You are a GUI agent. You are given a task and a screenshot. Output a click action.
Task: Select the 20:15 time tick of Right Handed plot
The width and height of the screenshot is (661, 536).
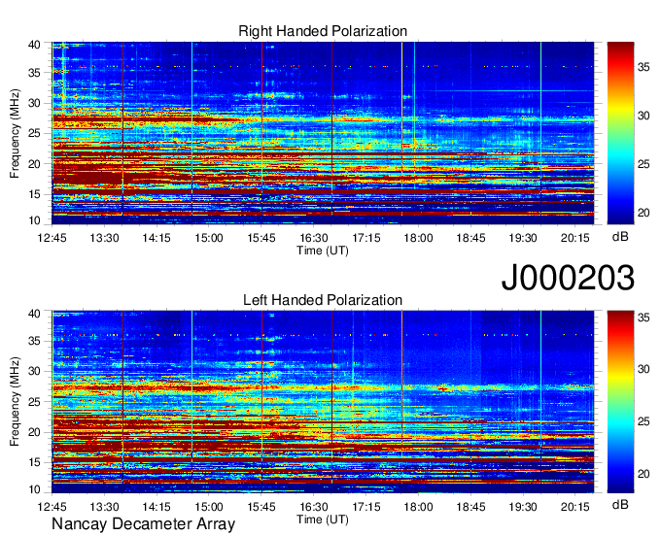575,238
